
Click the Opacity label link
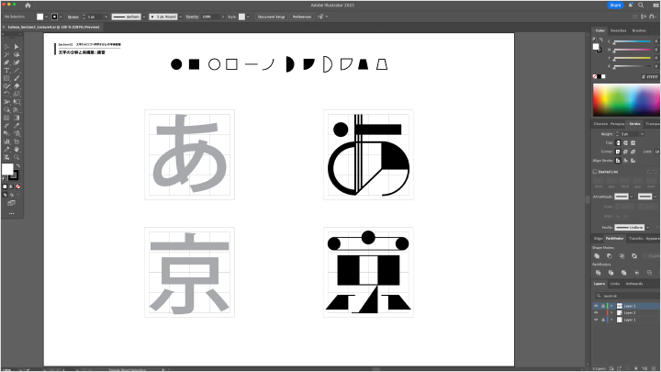point(192,17)
